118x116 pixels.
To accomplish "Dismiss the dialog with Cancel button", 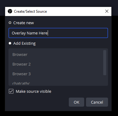I will (97, 102).
